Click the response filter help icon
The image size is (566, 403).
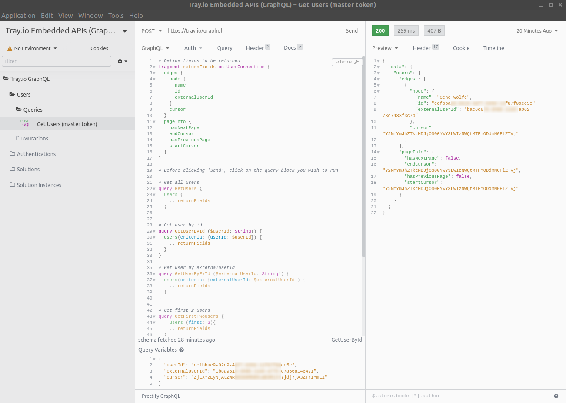coord(556,396)
